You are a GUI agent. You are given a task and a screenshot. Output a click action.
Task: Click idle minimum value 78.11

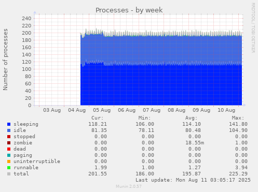click(x=146, y=130)
